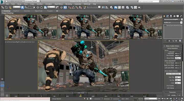Click the Unlink Selection tool
Image resolution: width=184 pixels, height=101 pixels.
click(x=6, y=7)
